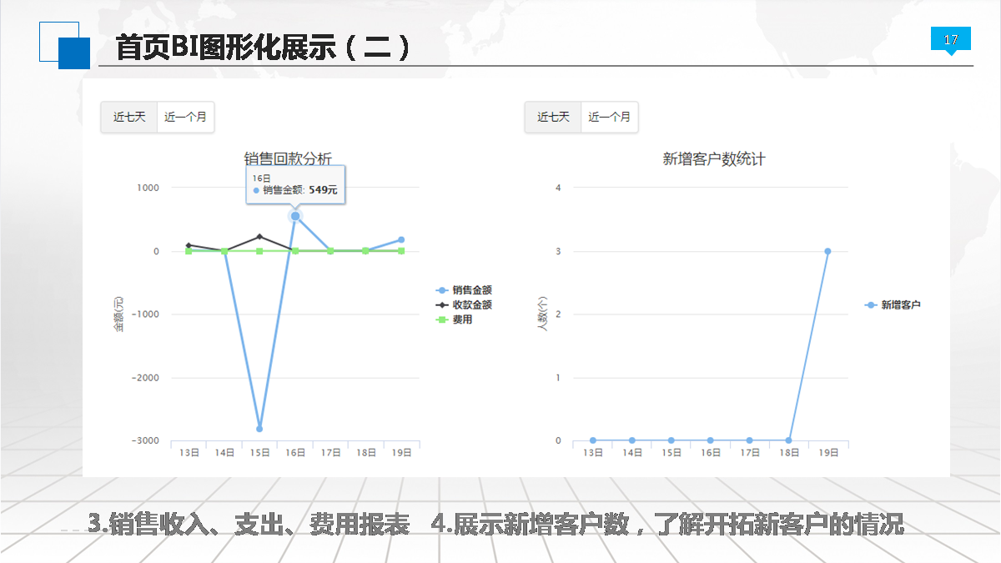Click the 新增客户数统计 chart title
This screenshot has width=1001, height=563.
713,158
